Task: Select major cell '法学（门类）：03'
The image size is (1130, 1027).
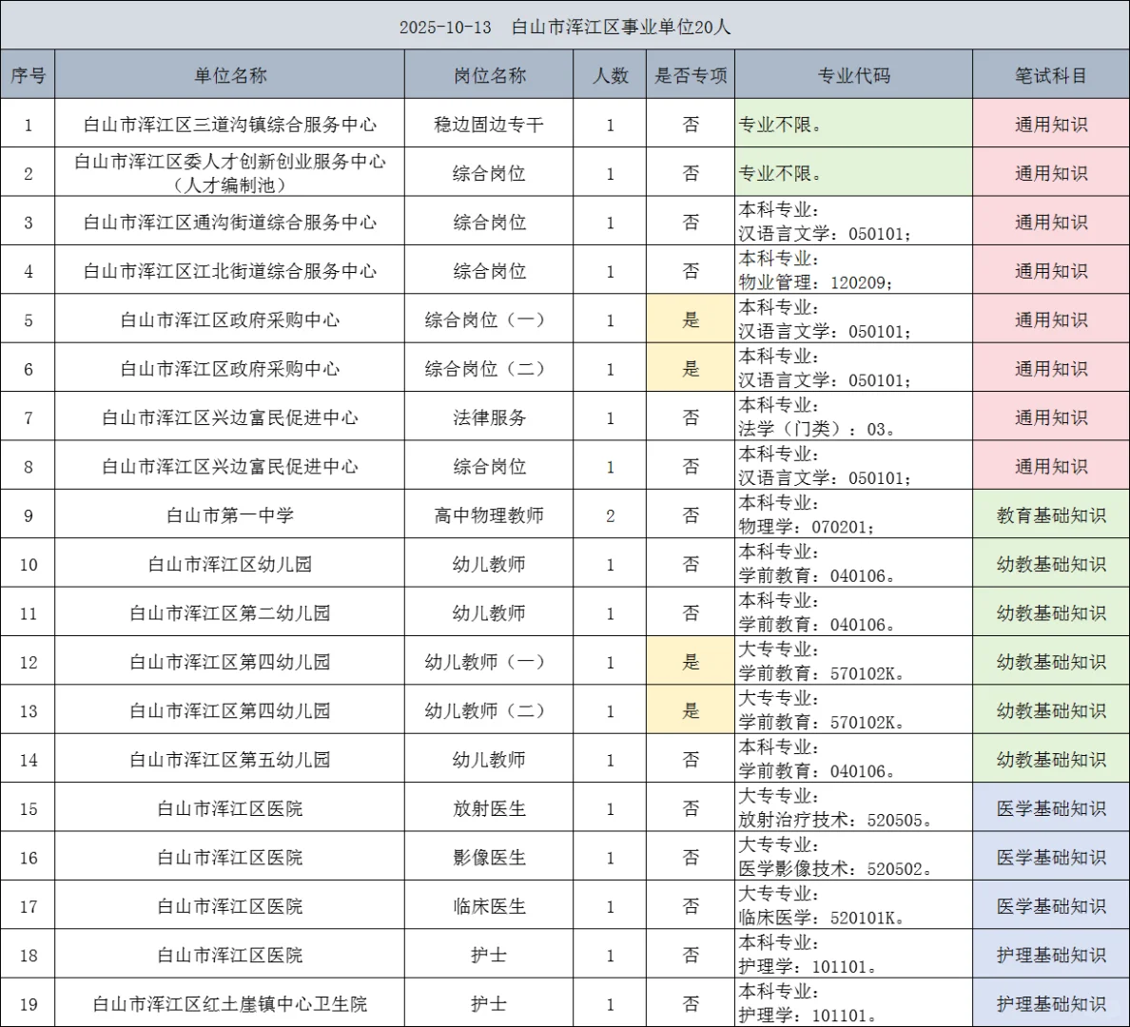Action: (x=854, y=417)
